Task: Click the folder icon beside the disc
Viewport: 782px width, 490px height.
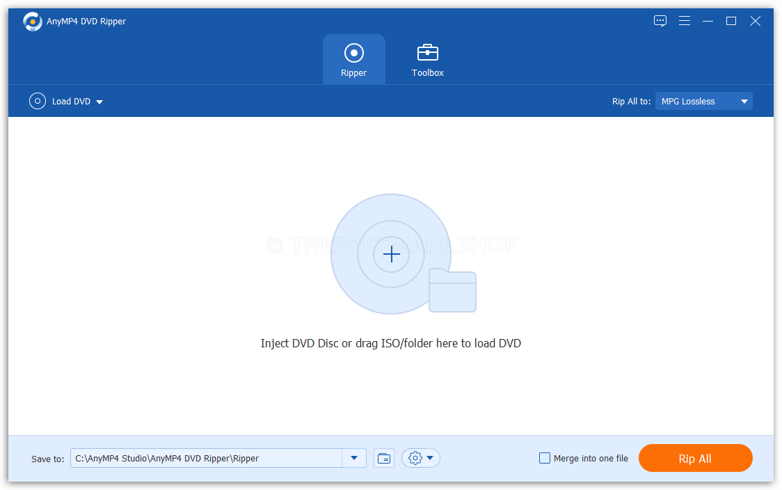Action: pyautogui.click(x=452, y=290)
